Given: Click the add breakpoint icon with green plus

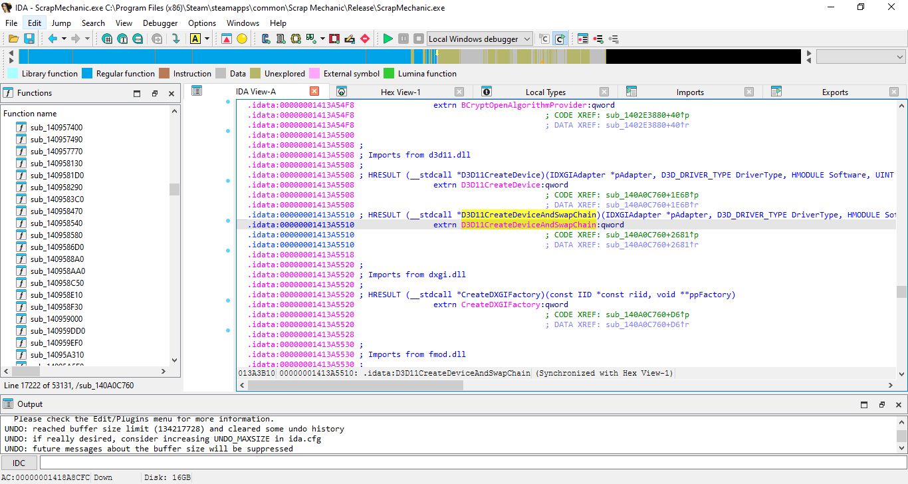Looking at the screenshot, I should (x=598, y=39).
